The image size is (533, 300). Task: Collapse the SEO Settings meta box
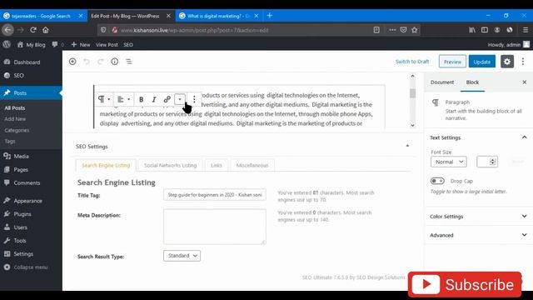[x=407, y=147]
